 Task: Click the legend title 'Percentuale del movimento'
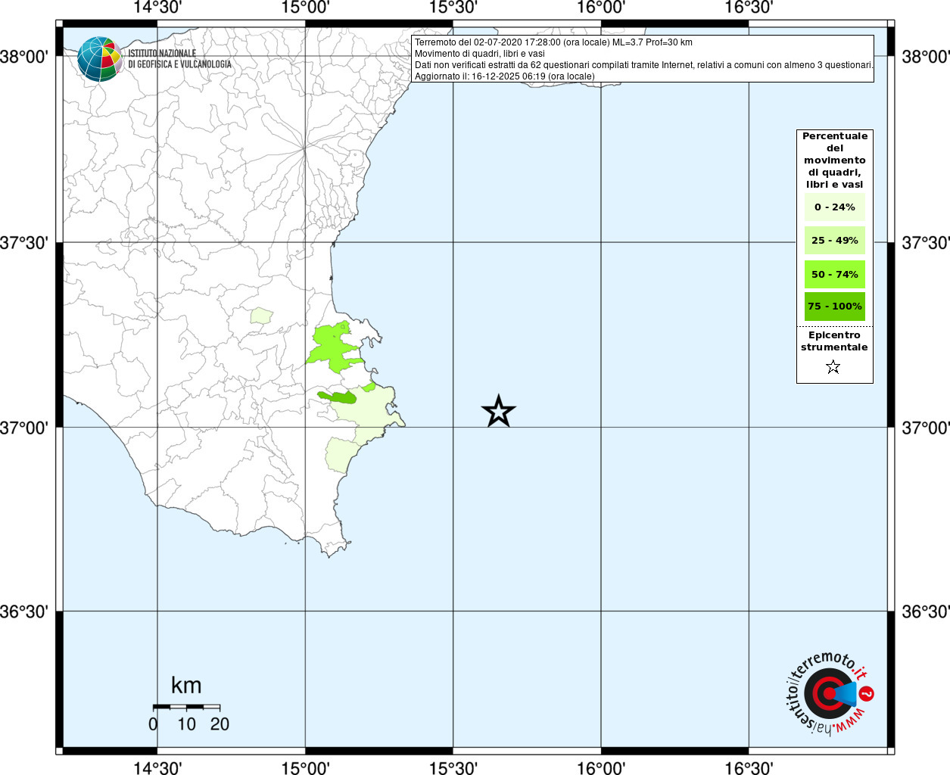835,160
